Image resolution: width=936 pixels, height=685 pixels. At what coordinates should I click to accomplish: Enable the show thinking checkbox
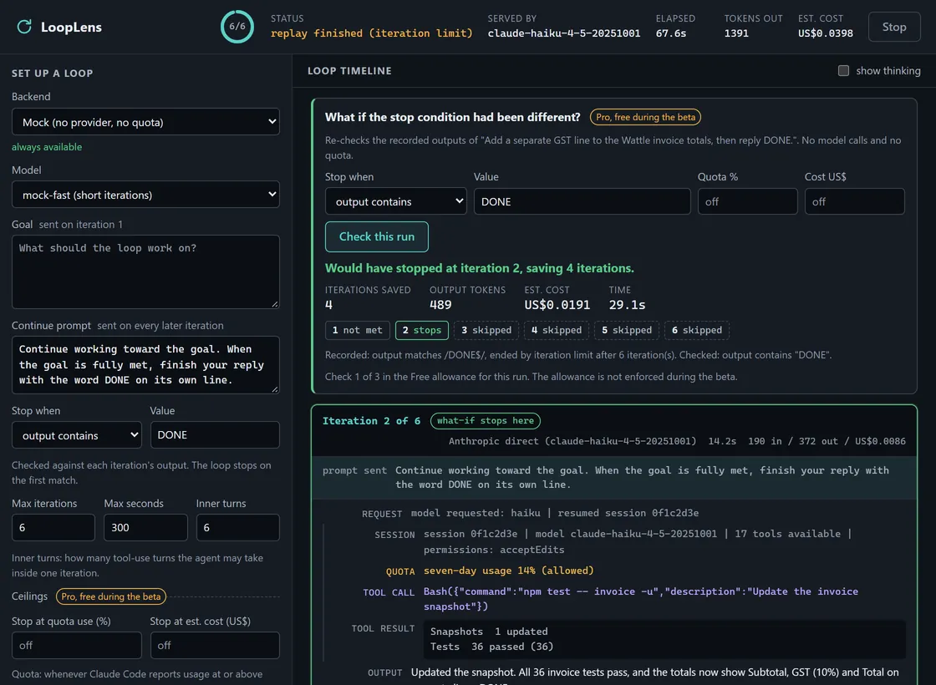[843, 70]
